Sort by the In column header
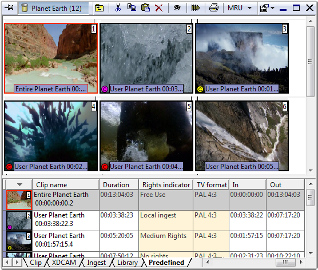Viewport: 318px width, 270px height. (248, 184)
